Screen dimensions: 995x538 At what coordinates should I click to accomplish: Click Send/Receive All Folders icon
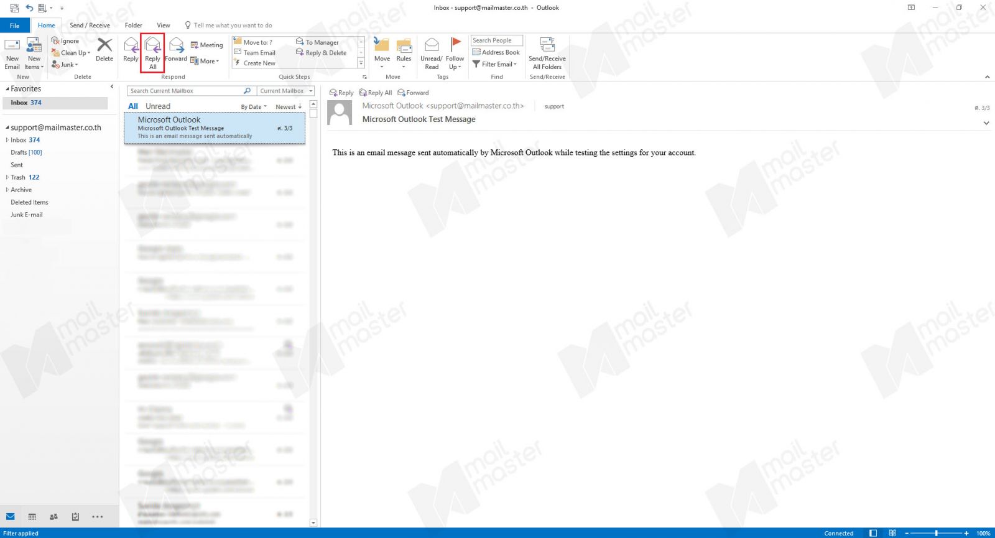[x=547, y=45]
